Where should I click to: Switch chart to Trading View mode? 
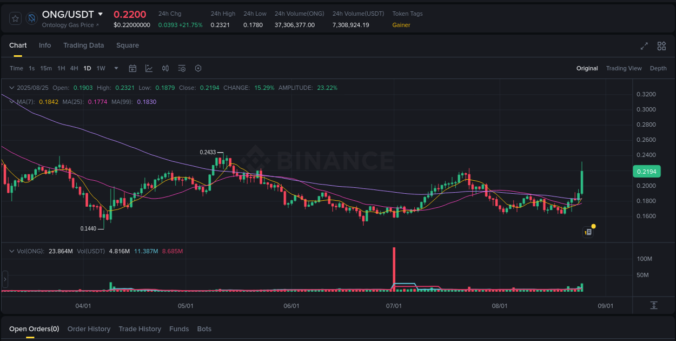click(x=624, y=68)
